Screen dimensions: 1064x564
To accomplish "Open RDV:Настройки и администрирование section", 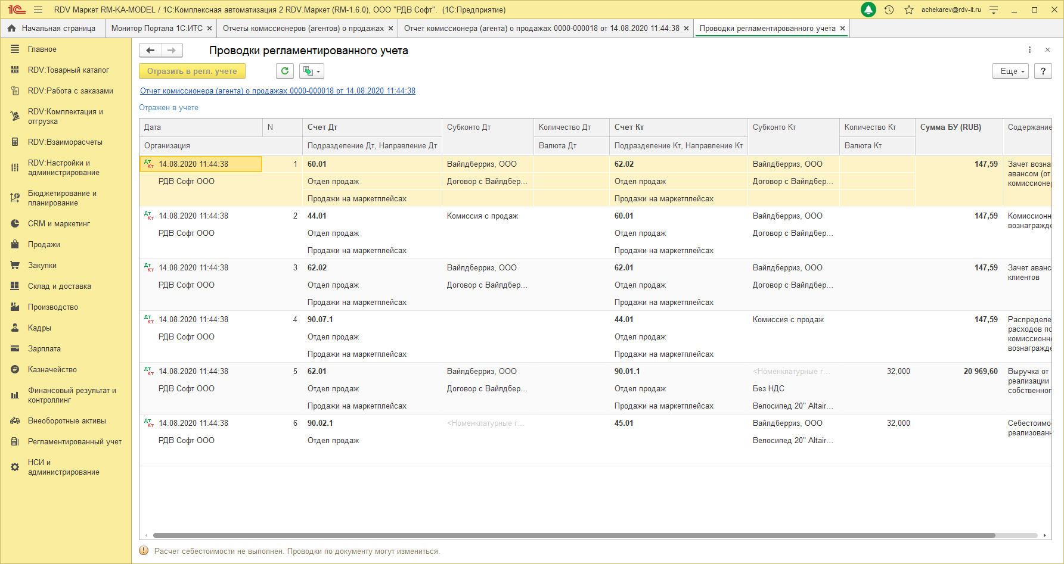I will click(x=63, y=167).
